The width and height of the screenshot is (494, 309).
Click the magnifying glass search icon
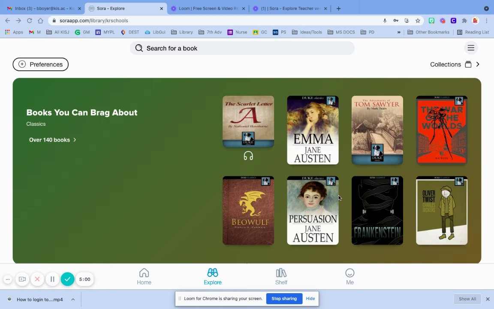coord(139,48)
